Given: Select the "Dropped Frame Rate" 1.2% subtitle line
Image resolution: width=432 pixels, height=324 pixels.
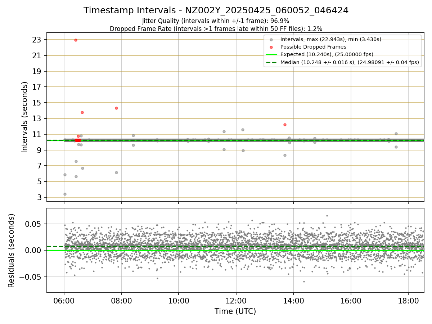Looking at the screenshot, I should pyautogui.click(x=216, y=29).
